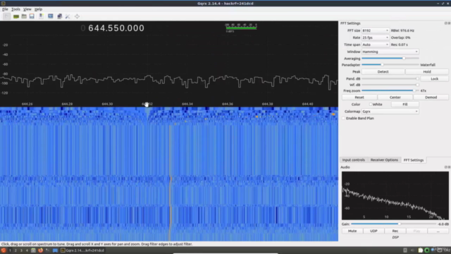Undock the Audio panel via its float icon
The height and width of the screenshot is (254, 451).
[x=446, y=167]
